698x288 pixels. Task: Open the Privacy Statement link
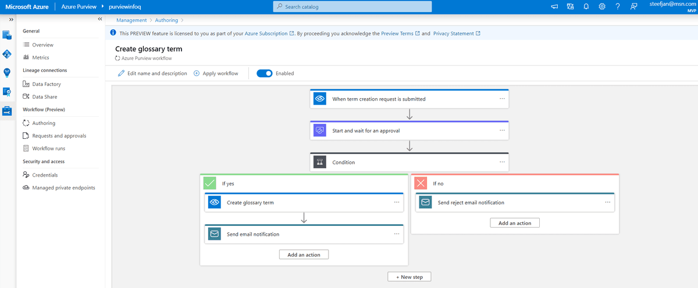[457, 34]
